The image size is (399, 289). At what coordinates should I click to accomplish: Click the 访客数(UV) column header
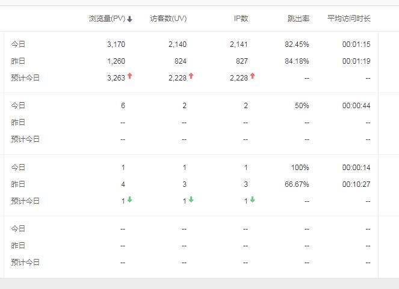pyautogui.click(x=168, y=19)
